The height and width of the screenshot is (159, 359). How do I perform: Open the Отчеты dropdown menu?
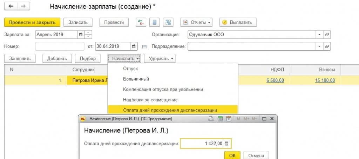coord(197,22)
